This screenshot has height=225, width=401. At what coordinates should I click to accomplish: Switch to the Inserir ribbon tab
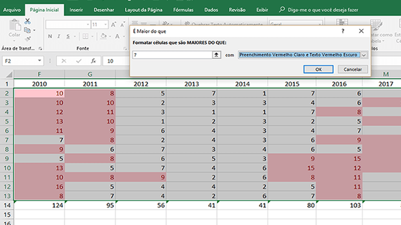tap(75, 10)
